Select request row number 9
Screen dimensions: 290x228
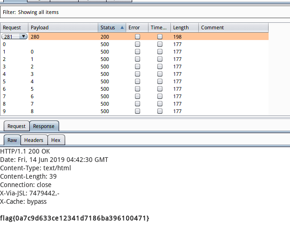(4, 111)
